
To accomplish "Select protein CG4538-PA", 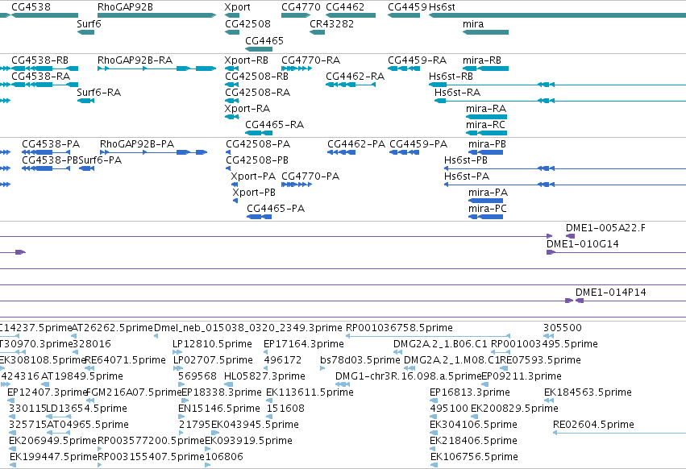I will [x=46, y=152].
